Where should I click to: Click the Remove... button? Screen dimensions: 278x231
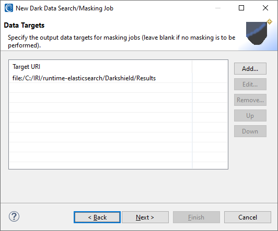[x=250, y=100]
